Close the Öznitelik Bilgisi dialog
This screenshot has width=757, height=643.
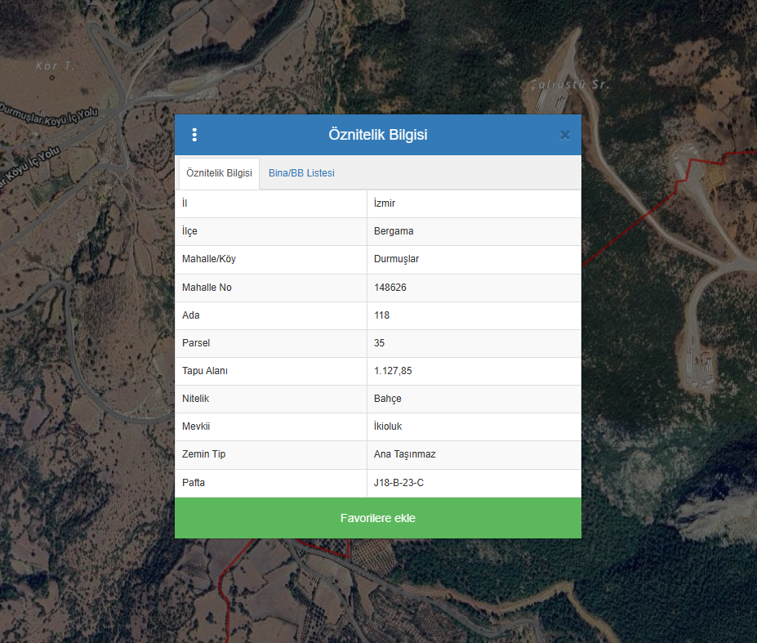coord(564,136)
